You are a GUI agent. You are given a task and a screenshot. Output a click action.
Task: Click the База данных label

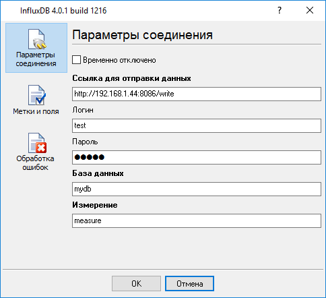point(98,173)
